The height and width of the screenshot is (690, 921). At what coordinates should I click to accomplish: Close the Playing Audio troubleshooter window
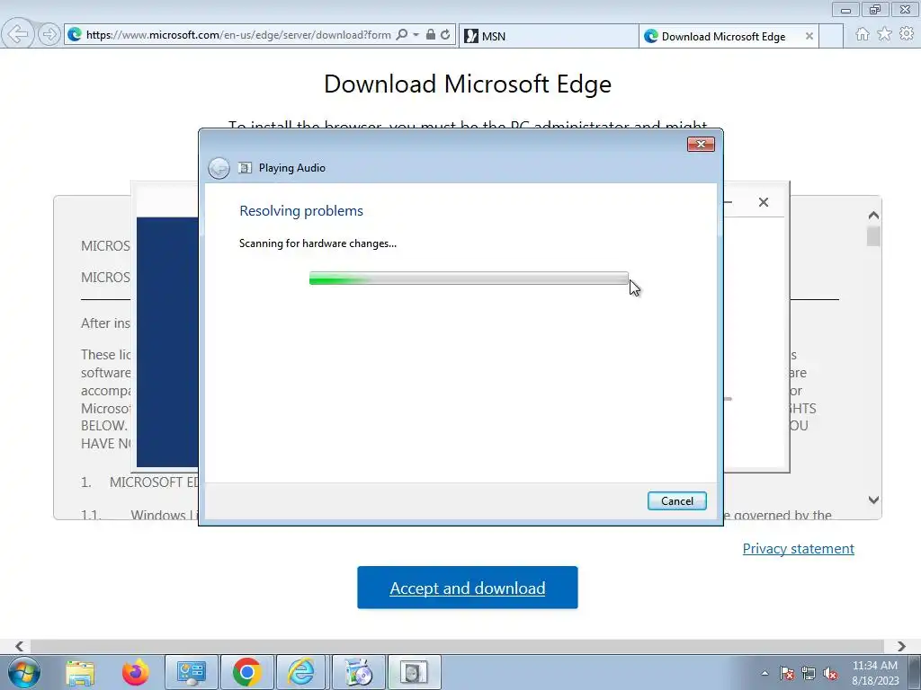(701, 145)
